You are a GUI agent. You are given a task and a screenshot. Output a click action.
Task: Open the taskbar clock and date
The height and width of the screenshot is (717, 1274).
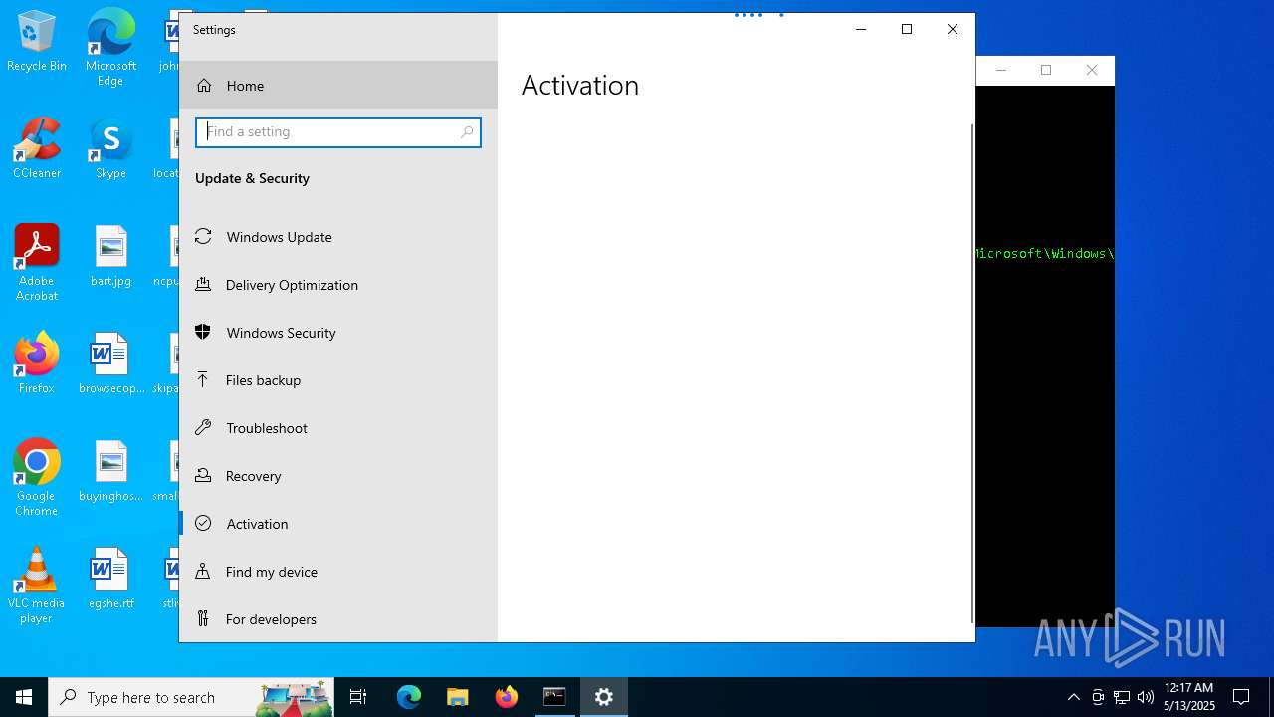tap(1189, 697)
